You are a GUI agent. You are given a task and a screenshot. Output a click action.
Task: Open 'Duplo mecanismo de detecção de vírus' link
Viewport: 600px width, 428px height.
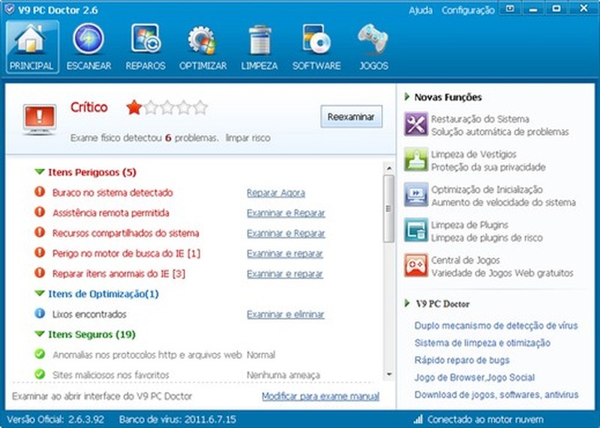coord(496,326)
